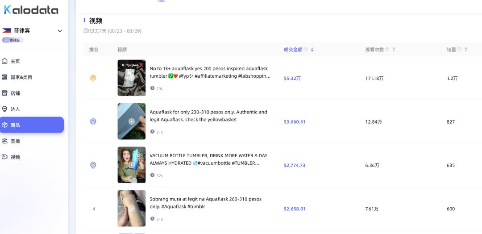
Task: Play the VACUUM BOTTLE TUMBLER video thumbnail
Action: pyautogui.click(x=132, y=165)
